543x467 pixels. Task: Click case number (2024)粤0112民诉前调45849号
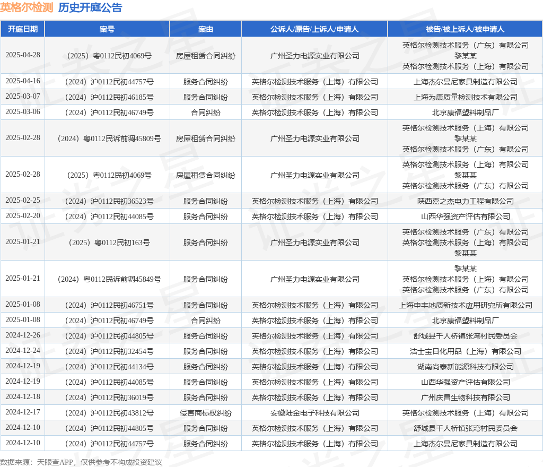[x=109, y=279]
